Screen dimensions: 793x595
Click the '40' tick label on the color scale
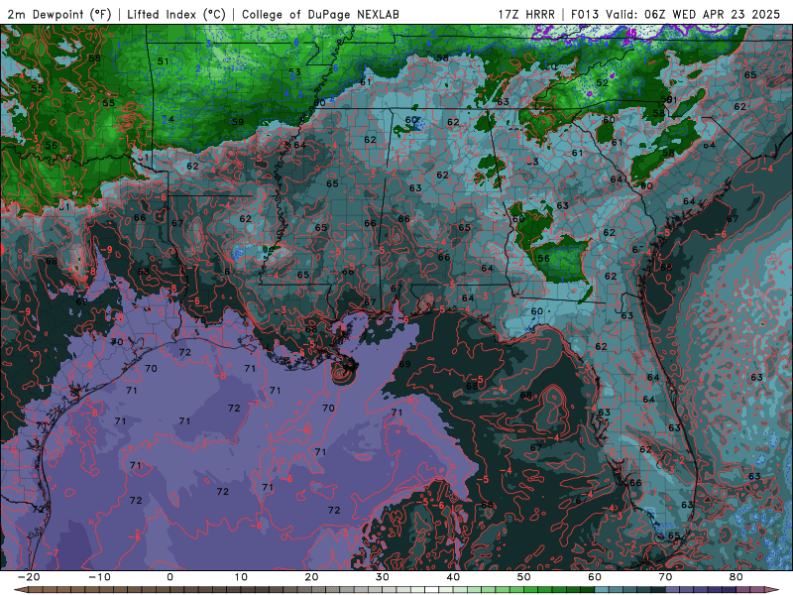pos(453,577)
